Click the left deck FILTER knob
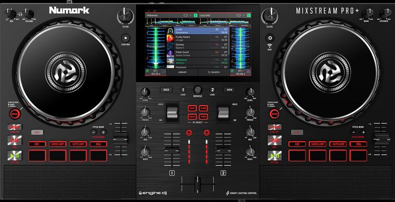The width and height of the screenshot is (395, 202). [126, 16]
